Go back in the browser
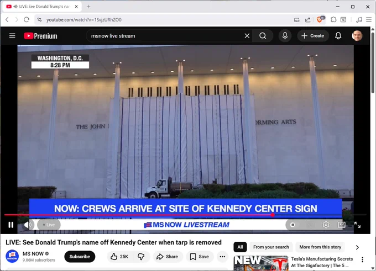This screenshot has width=376, height=271. point(7,20)
